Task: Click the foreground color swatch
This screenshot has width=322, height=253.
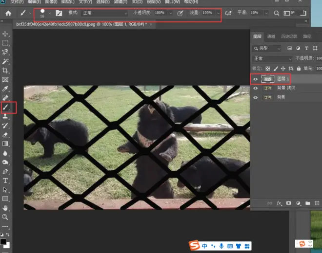Action: point(3,242)
